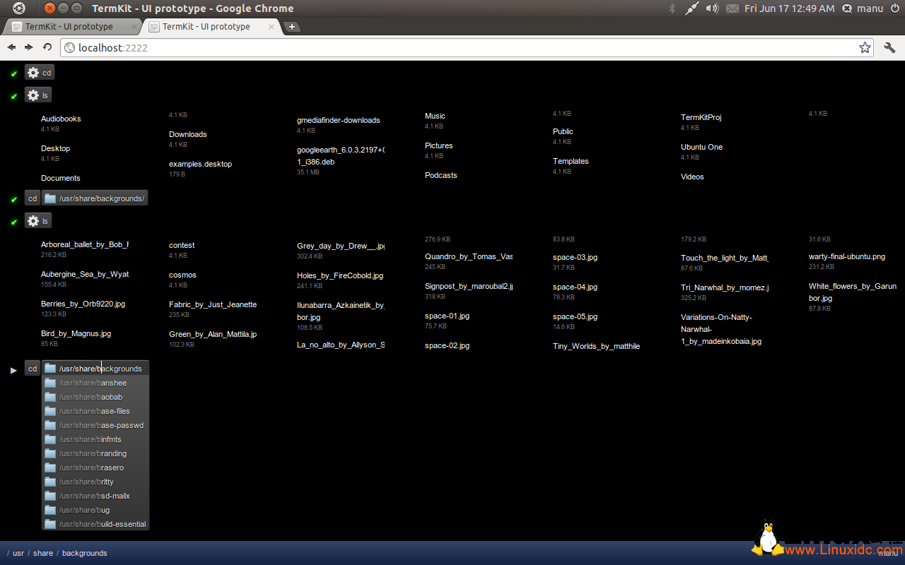Viewport: 905px width, 565px height.
Task: Click the localhost:2222 address bar
Action: tap(113, 47)
